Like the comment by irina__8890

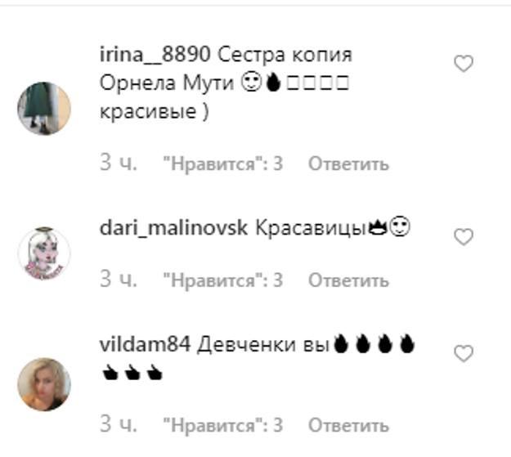(x=464, y=63)
